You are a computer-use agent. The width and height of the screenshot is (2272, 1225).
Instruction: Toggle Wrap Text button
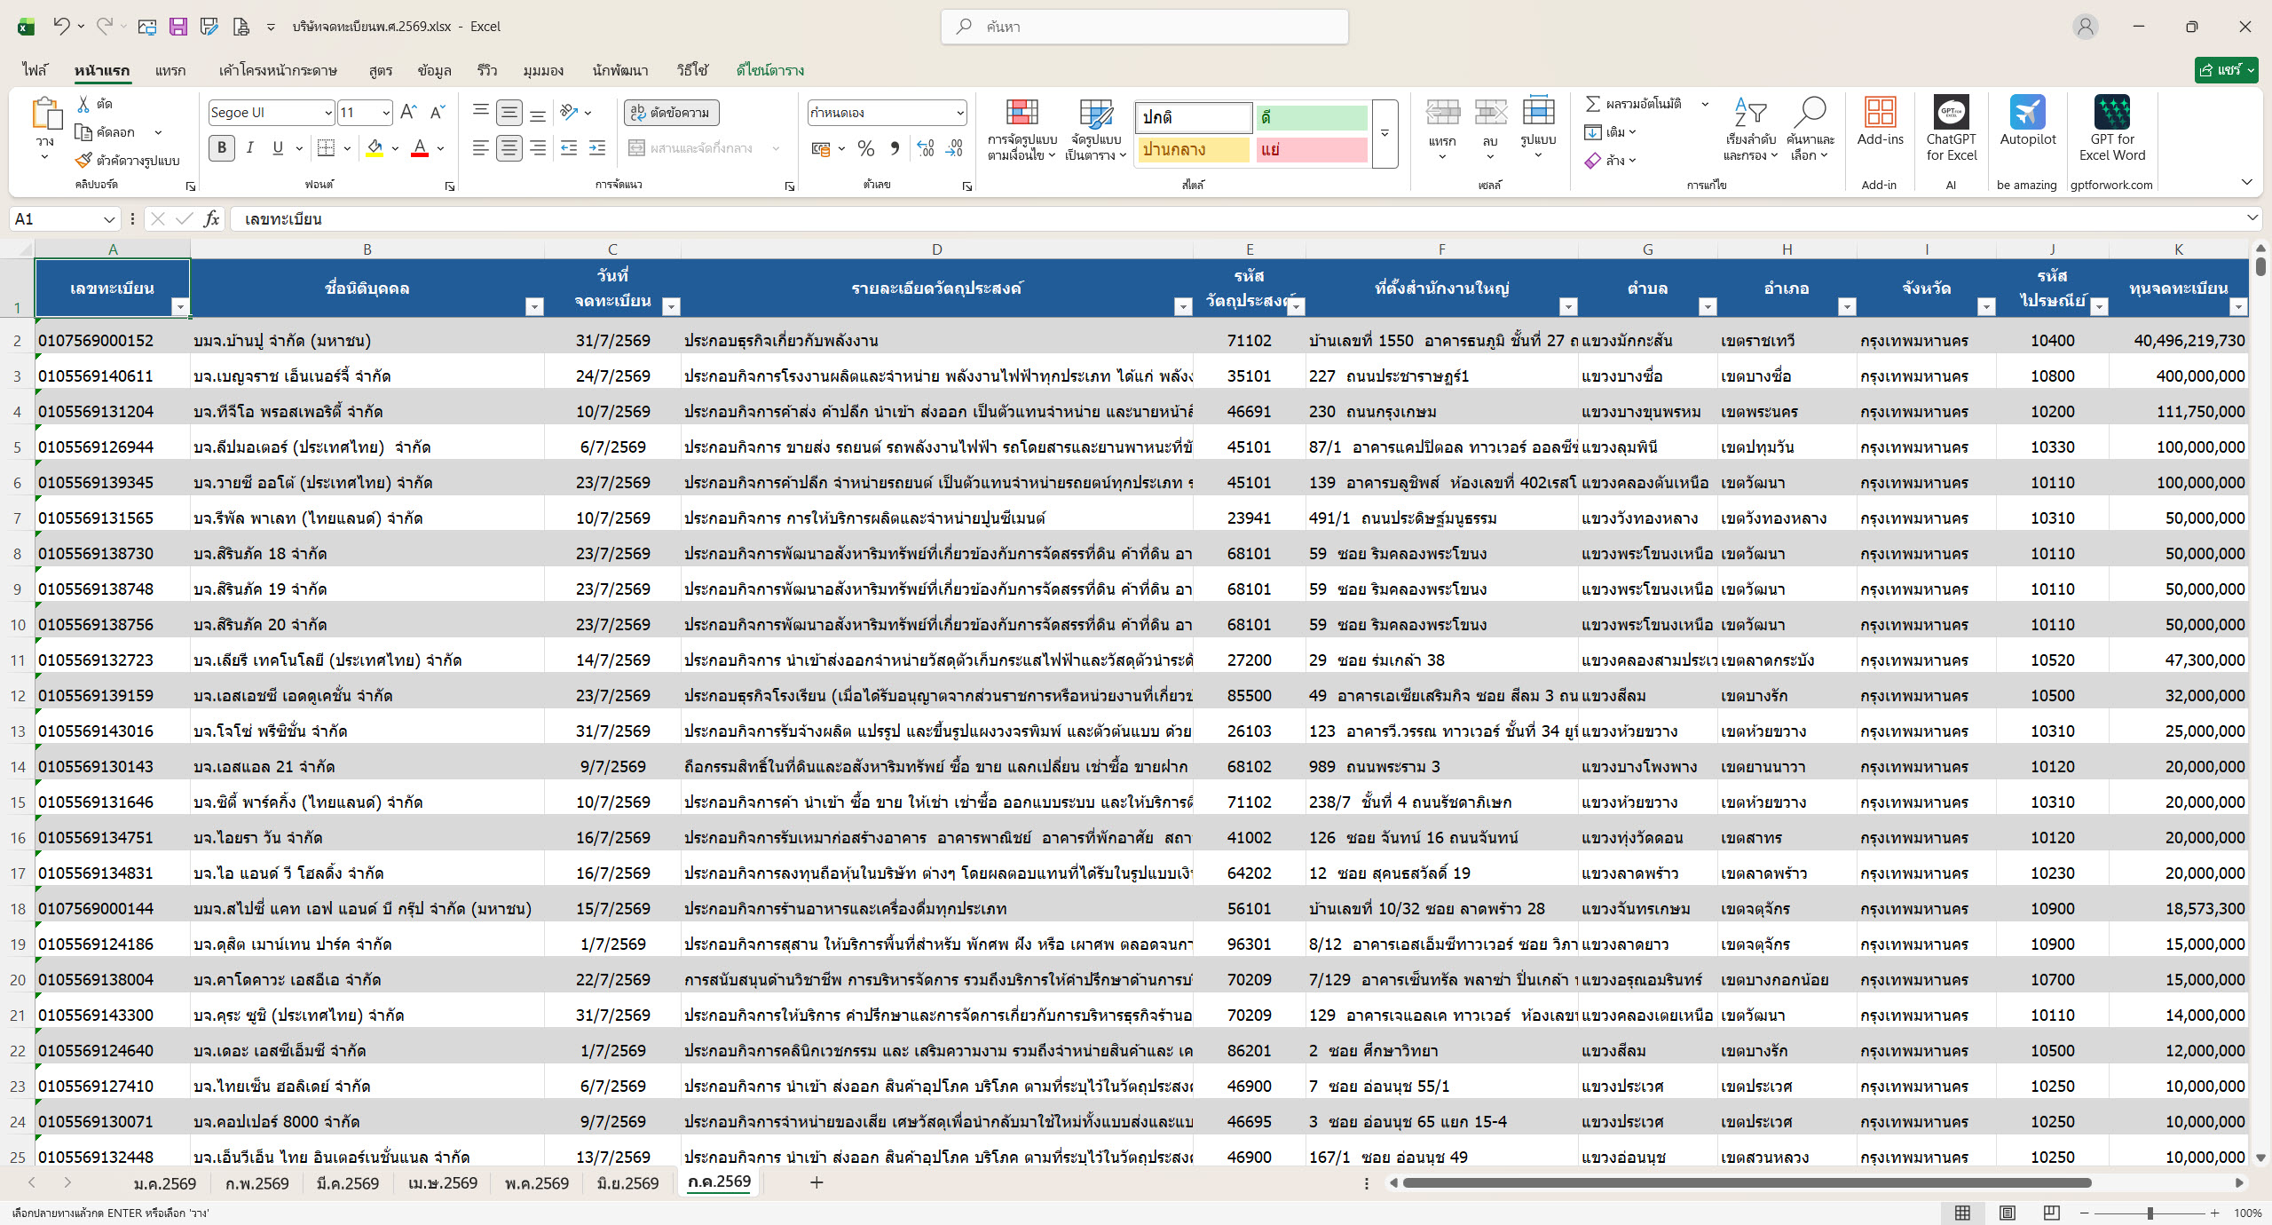click(x=671, y=113)
